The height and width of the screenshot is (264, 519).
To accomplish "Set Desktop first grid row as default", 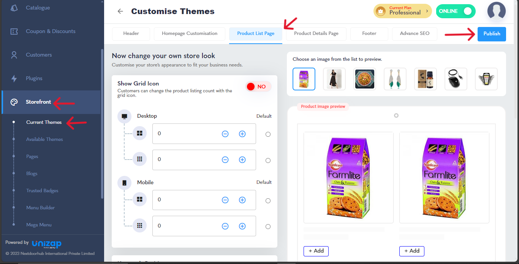I will pos(268,134).
